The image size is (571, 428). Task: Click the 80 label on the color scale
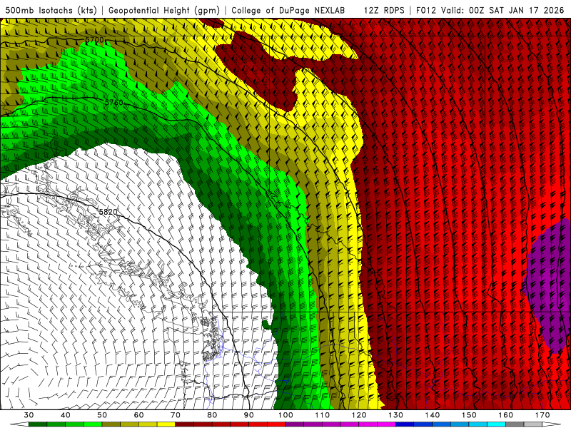[x=212, y=415]
